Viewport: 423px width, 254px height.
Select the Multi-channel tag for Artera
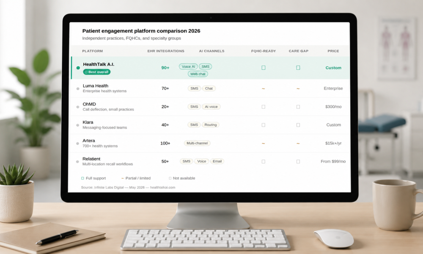pos(197,144)
